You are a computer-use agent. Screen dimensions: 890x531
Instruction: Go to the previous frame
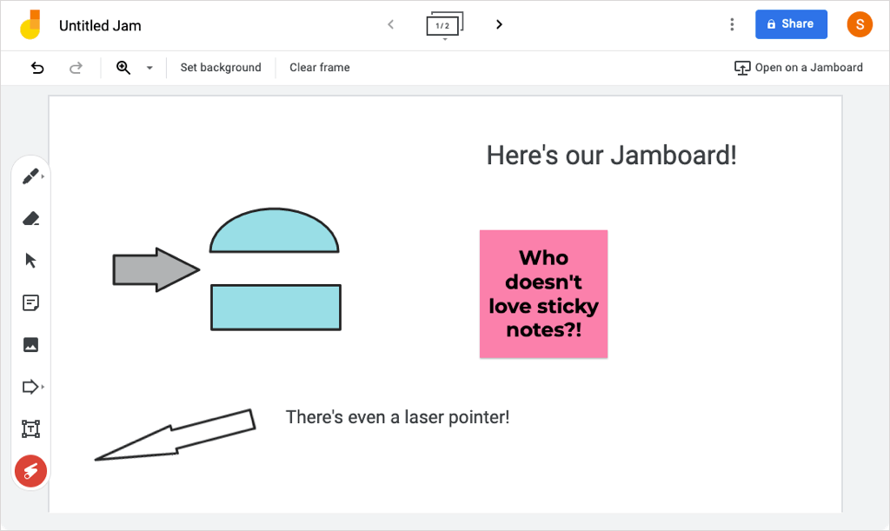point(390,24)
